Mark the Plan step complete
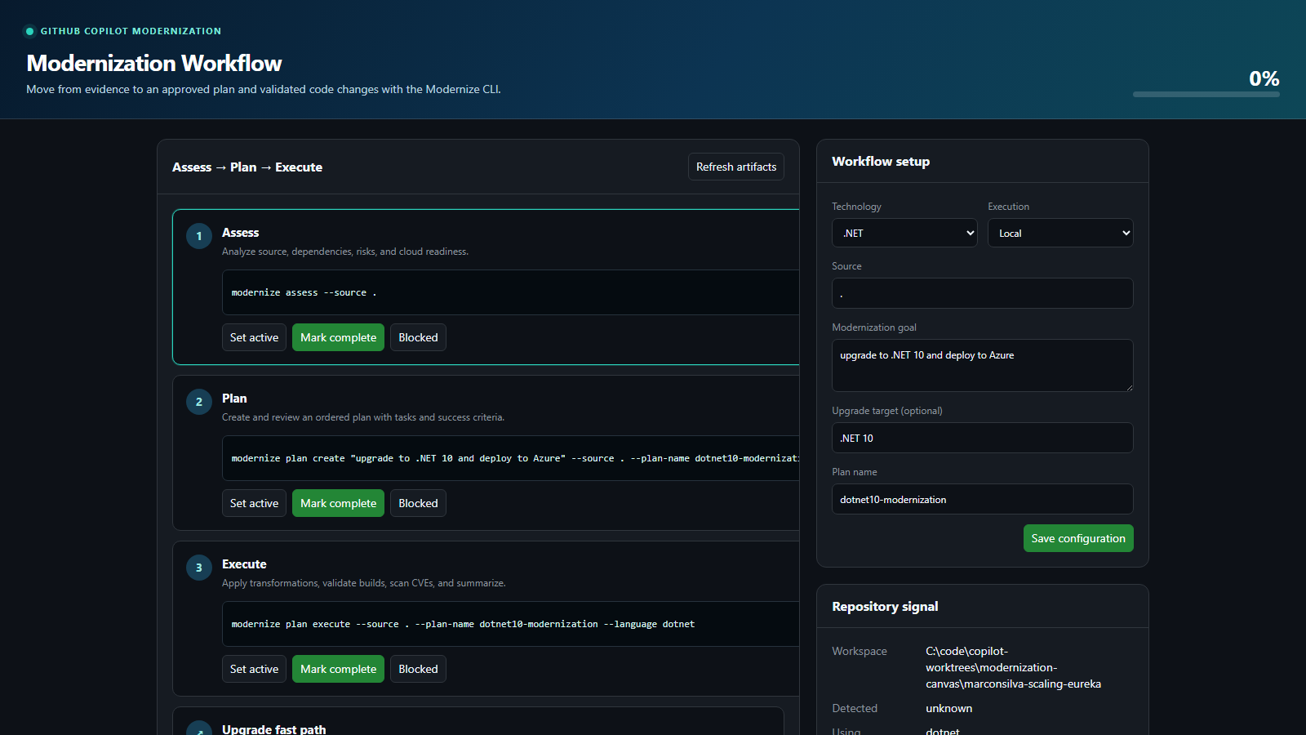 pos(339,503)
